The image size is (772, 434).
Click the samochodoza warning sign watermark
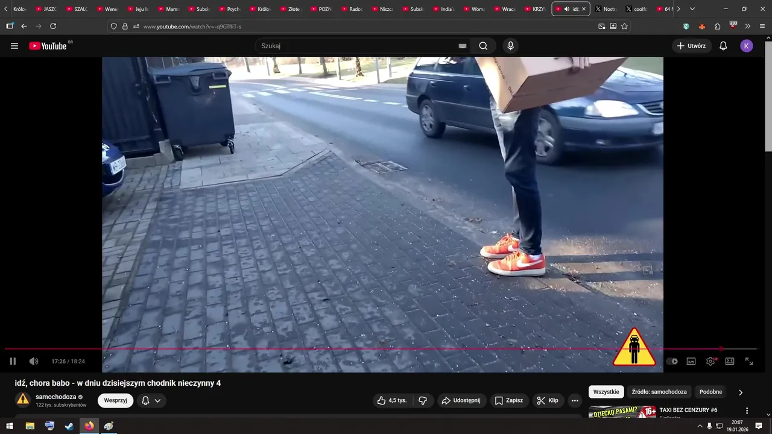click(x=634, y=347)
